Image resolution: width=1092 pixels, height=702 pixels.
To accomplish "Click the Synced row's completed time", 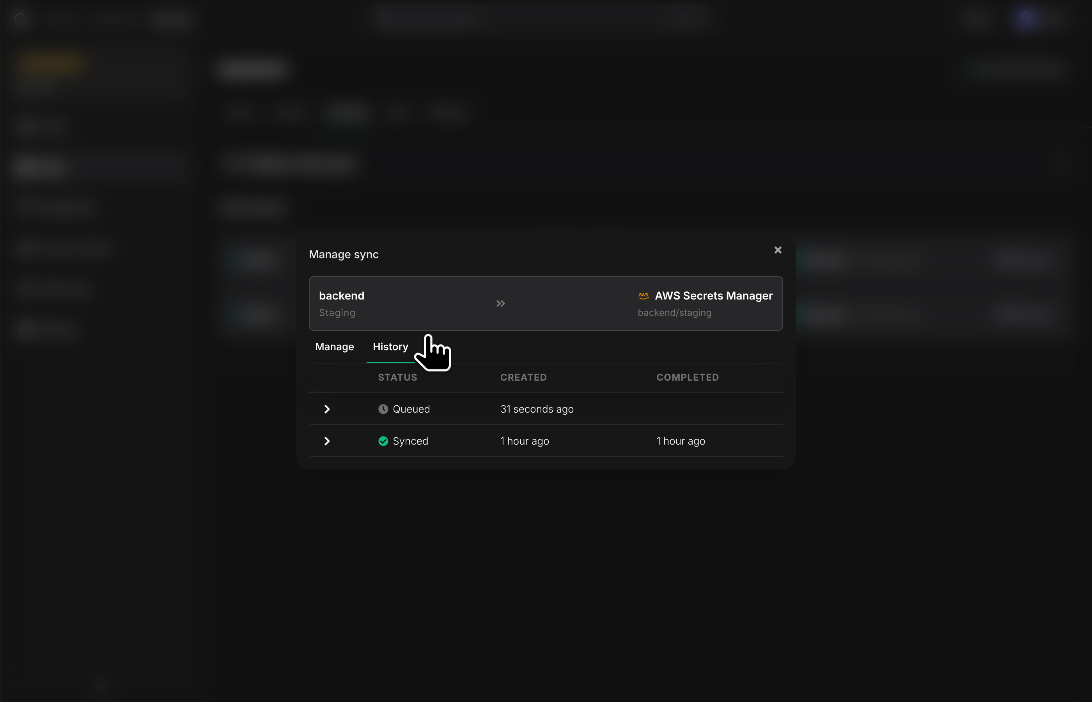I will (x=681, y=441).
